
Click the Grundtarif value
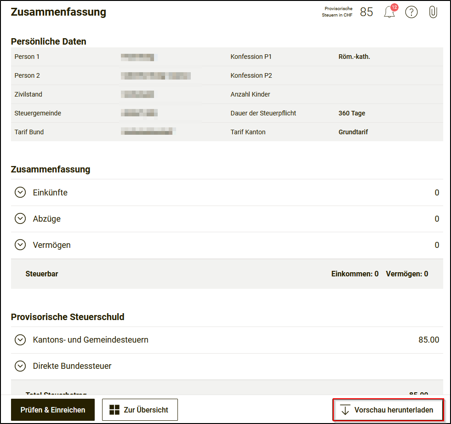[353, 132]
